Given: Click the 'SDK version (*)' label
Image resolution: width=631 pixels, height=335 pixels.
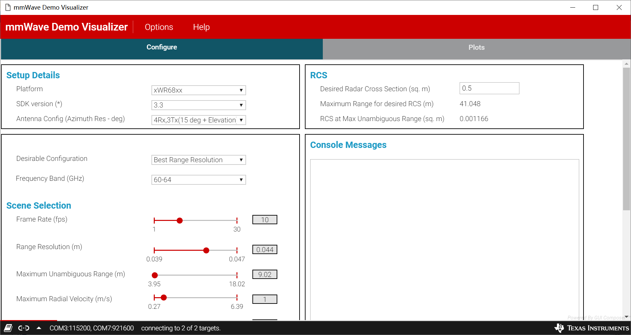Looking at the screenshot, I should pyautogui.click(x=39, y=104).
